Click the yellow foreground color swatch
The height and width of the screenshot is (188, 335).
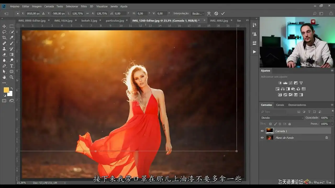click(x=6, y=90)
